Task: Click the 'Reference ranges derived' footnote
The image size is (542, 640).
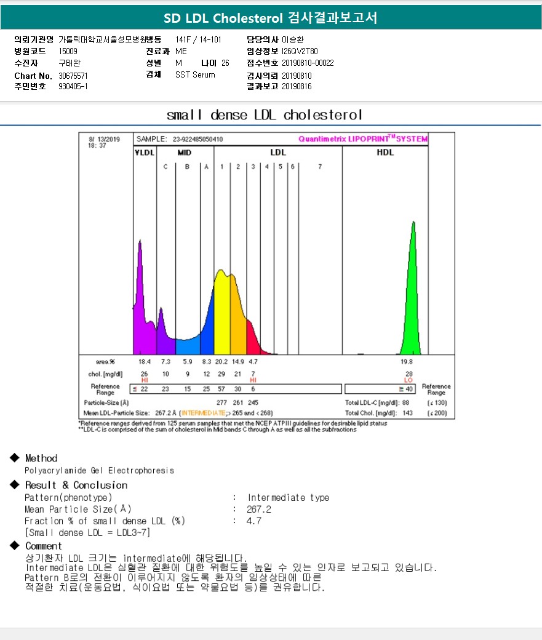Action: click(x=233, y=423)
